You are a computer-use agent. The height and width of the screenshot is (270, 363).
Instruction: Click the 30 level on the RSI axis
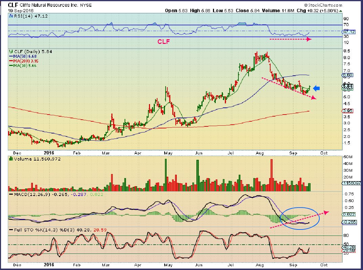click(346, 36)
